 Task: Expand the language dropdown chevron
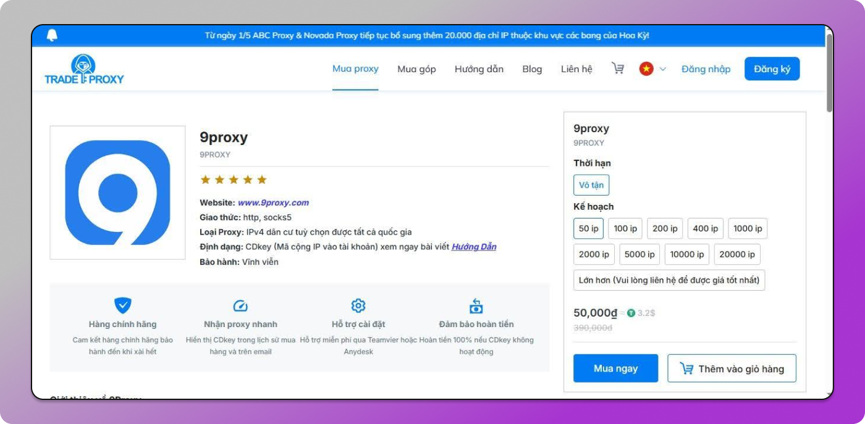tap(663, 69)
